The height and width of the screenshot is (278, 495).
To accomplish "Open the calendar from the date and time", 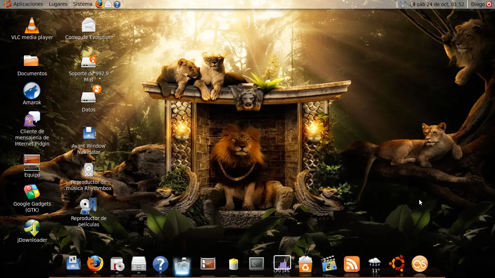I will pyautogui.click(x=441, y=4).
